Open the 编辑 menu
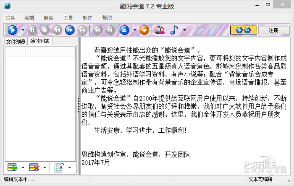294x186 pixels. click(29, 18)
